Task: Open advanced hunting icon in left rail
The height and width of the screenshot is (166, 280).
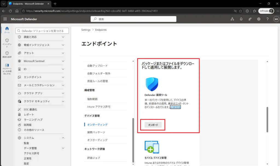Action: (7, 53)
